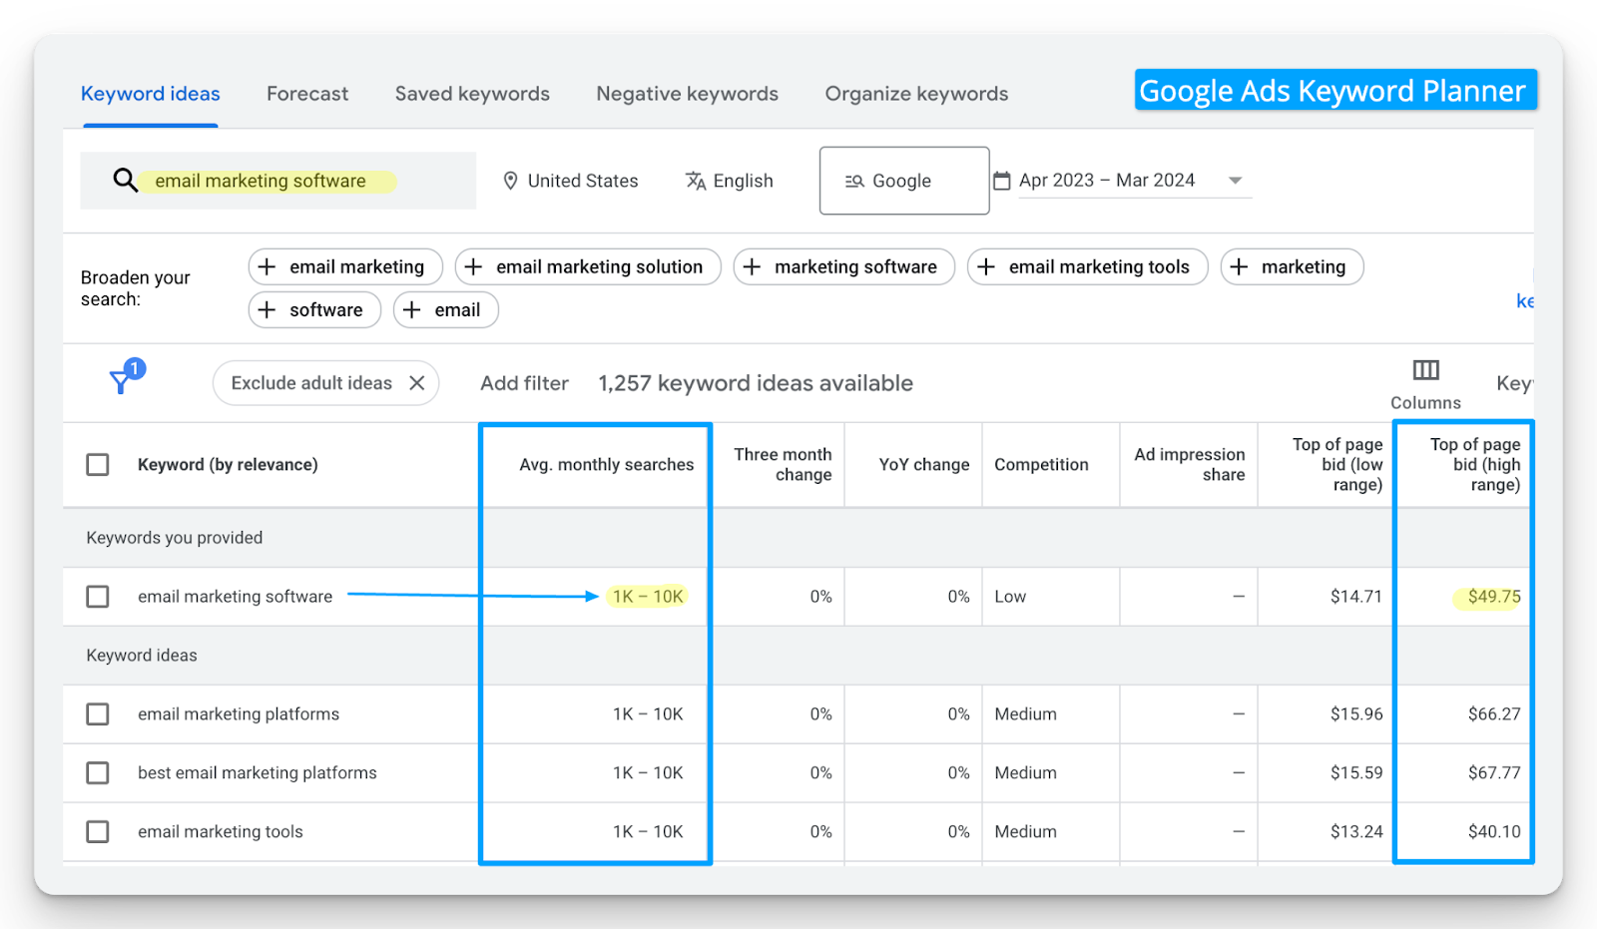
Task: Click the email marketing software search field
Action: pyautogui.click(x=278, y=181)
